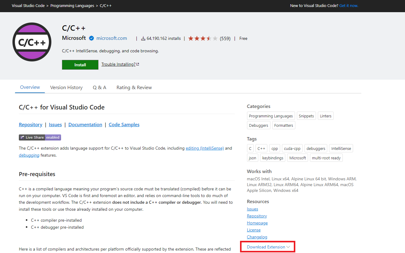Click the cpp tag

click(275, 149)
